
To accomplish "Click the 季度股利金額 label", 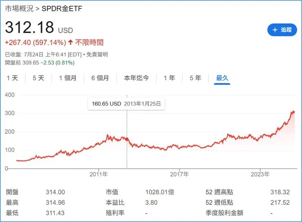I will [x=224, y=213].
